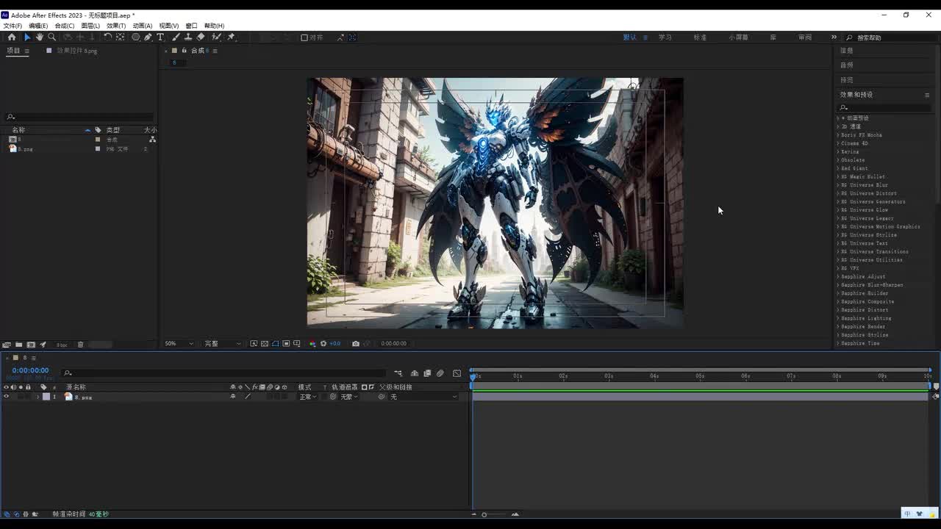Image resolution: width=941 pixels, height=529 pixels.
Task: Toggle the shy layers switch in the timeline
Action: click(x=415, y=373)
